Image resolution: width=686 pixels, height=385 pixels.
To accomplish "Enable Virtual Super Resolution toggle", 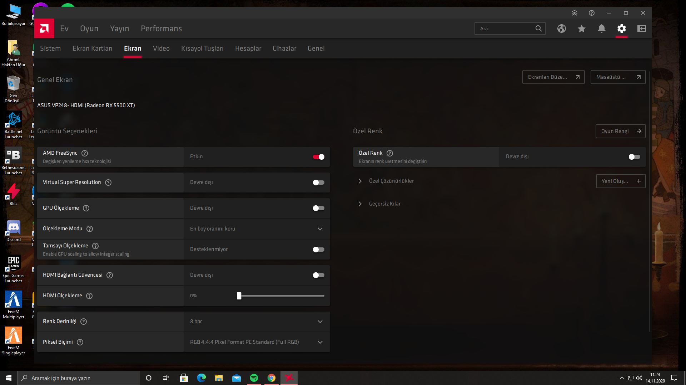I will pos(318,183).
